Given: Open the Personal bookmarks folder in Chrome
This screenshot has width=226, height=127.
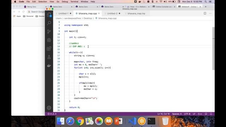Looking at the screenshot, I should [28, 16].
